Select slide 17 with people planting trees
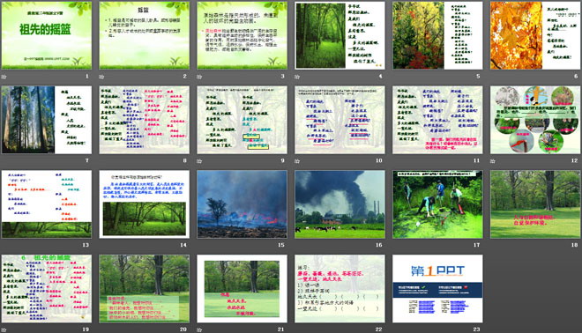 coord(437,204)
